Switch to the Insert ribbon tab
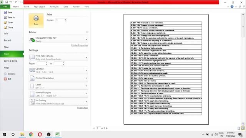Image resolution: width=246 pixels, height=138 pixels. [x=26, y=7]
